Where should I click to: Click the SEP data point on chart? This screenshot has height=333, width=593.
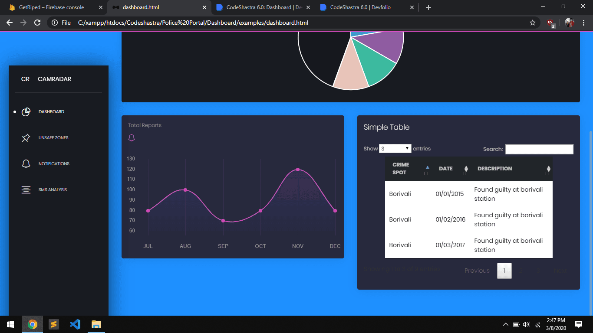tap(223, 221)
